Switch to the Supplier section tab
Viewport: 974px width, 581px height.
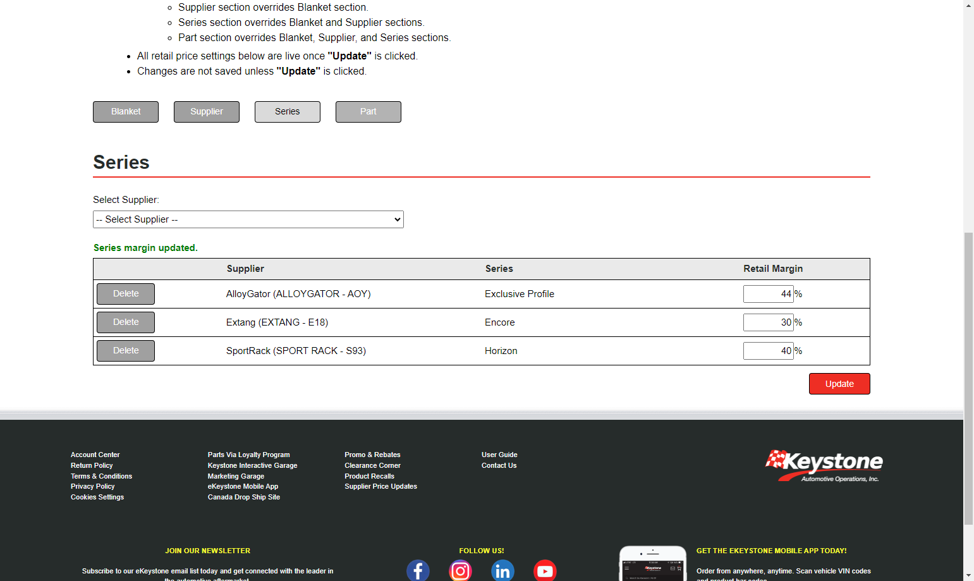[207, 112]
